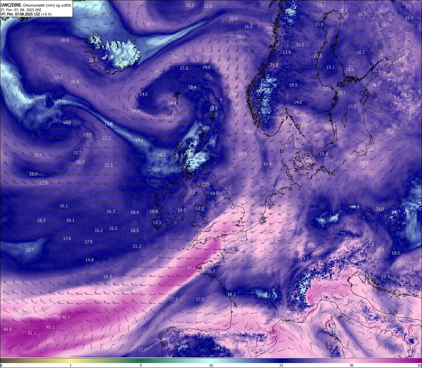Click the 20.7 value near Denmark
The width and height of the screenshot is (422, 368).
(x=283, y=147)
